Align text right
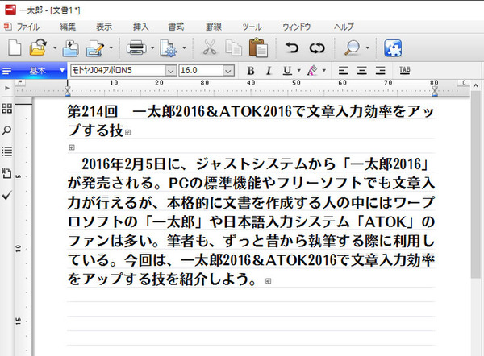 pos(380,71)
